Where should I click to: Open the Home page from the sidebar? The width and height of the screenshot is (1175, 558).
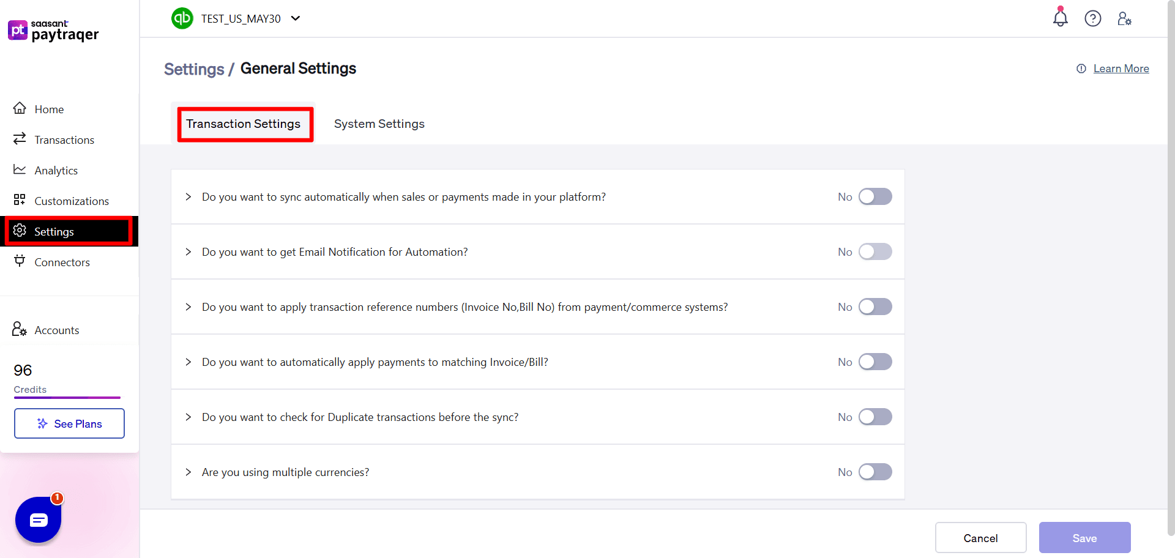click(49, 109)
